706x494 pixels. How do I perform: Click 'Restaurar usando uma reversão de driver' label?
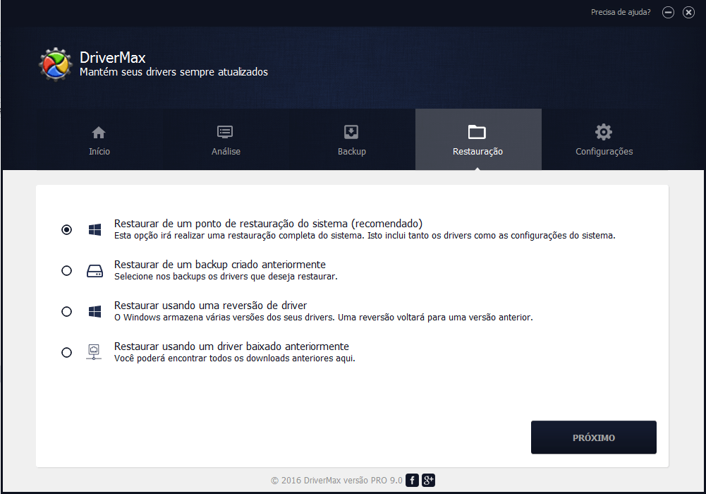pos(210,306)
